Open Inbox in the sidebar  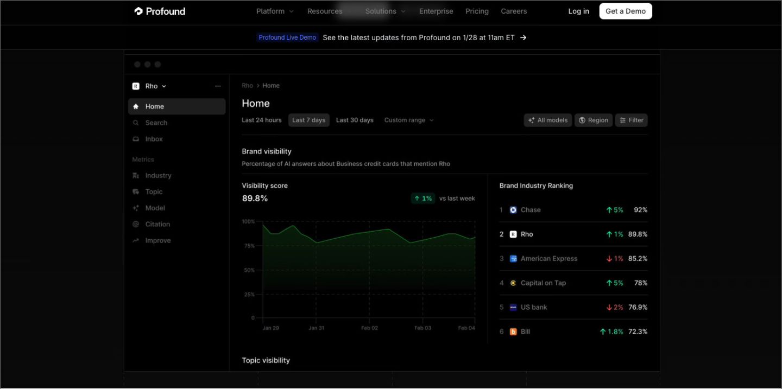[176, 139]
